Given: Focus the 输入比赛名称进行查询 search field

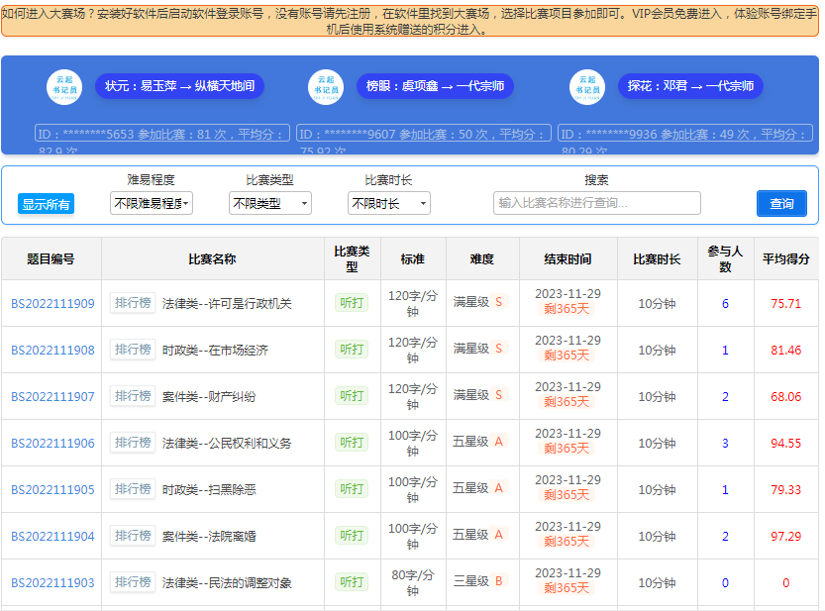Looking at the screenshot, I should pyautogui.click(x=597, y=203).
